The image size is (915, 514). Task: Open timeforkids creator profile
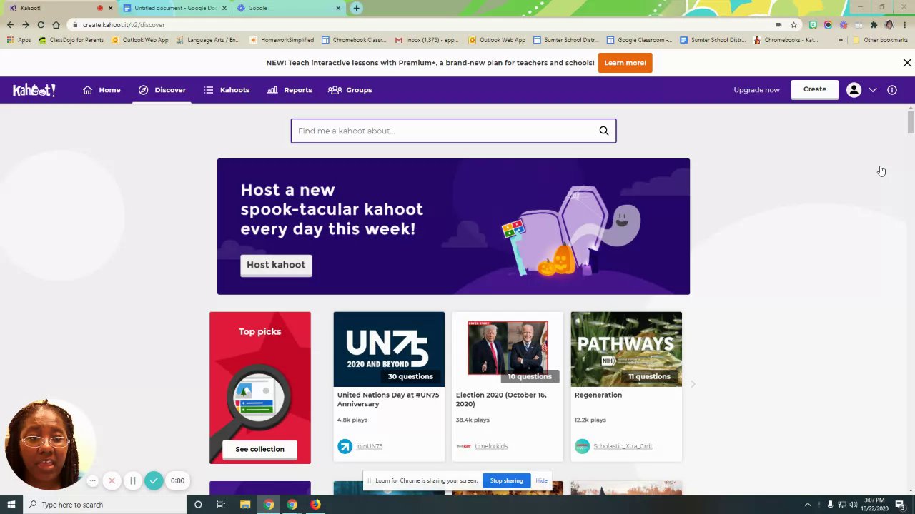pos(491,446)
